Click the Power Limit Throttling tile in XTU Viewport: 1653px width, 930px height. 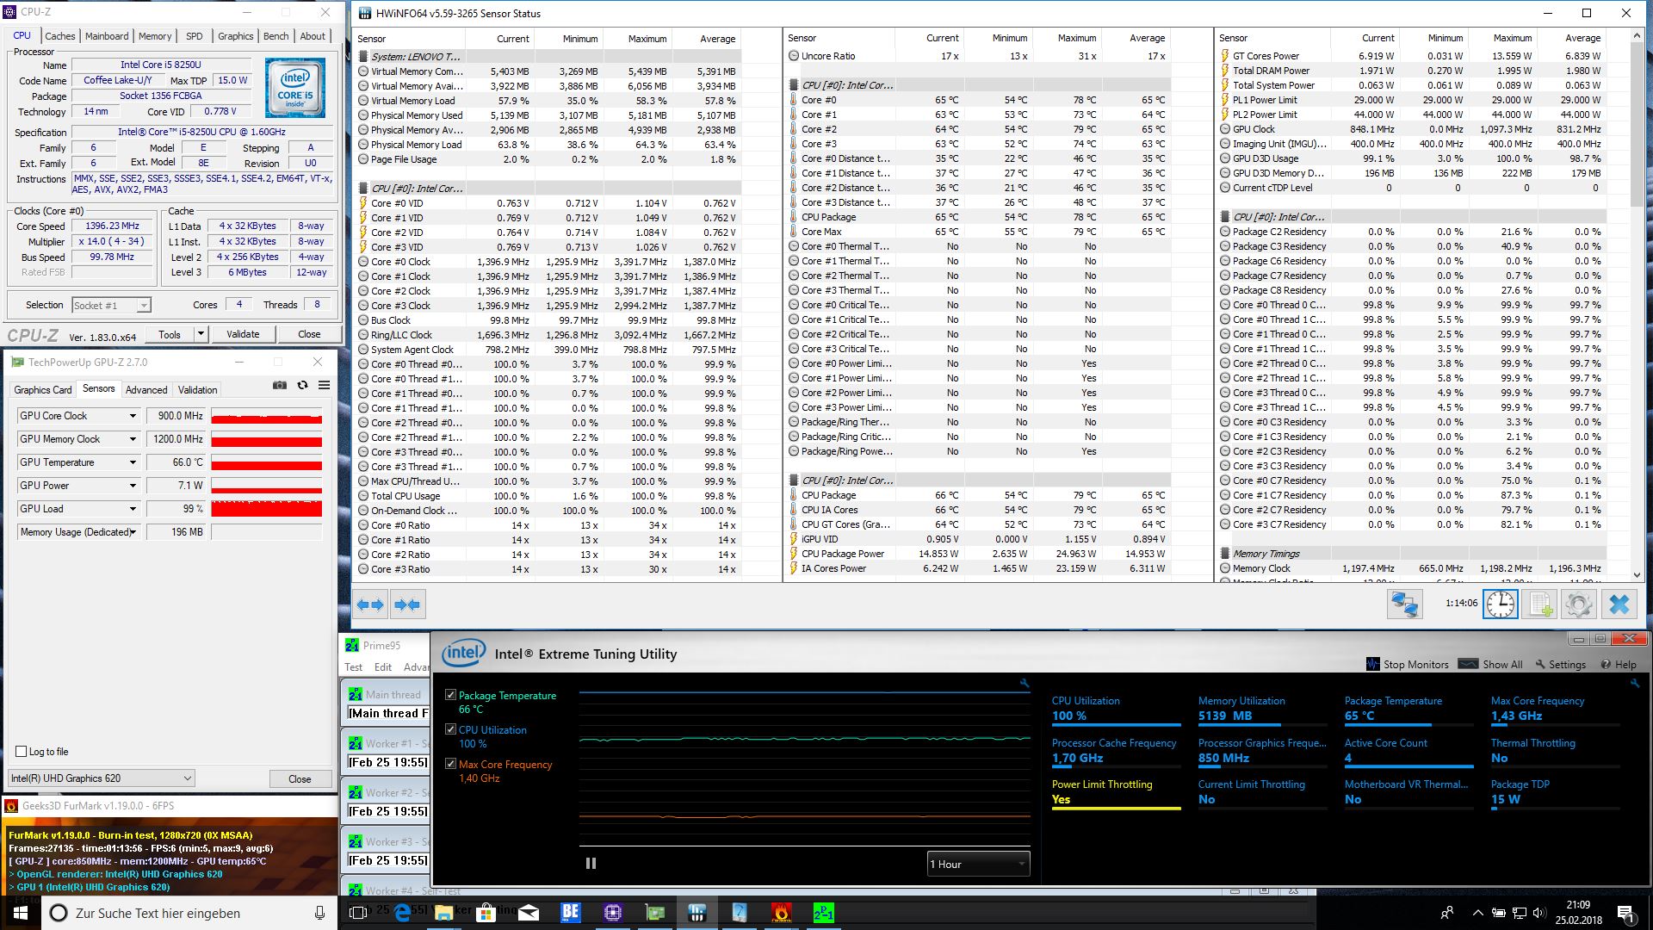(1116, 793)
